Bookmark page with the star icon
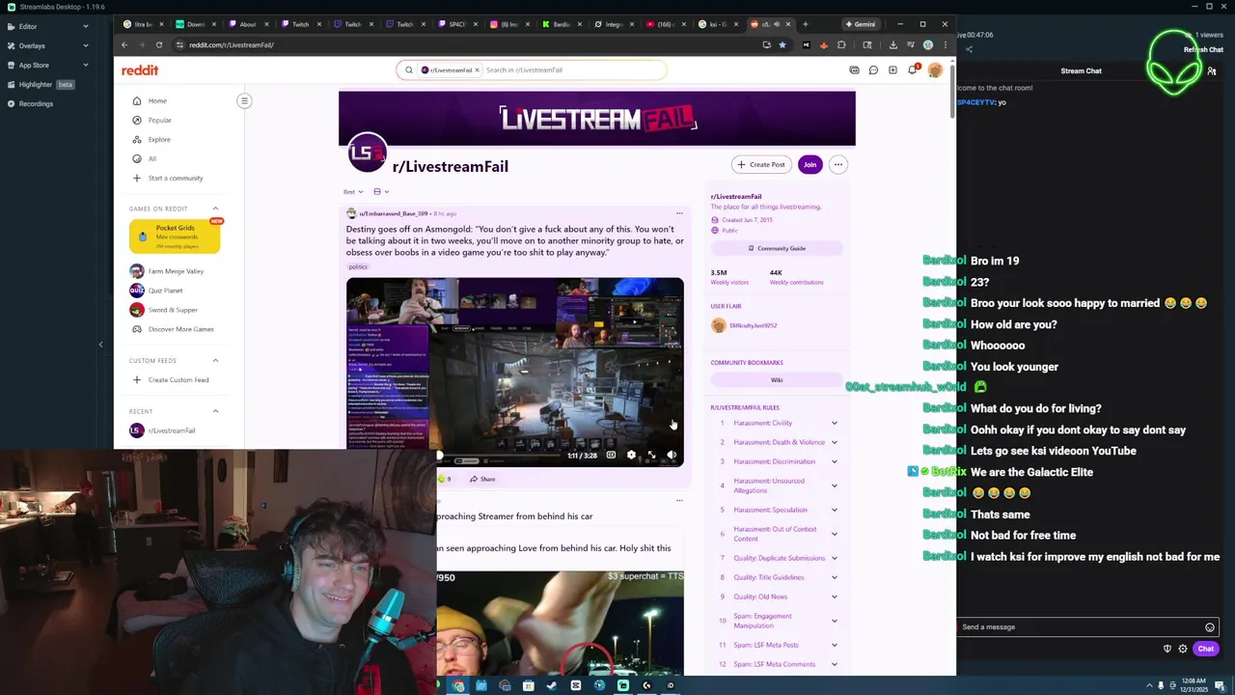 (x=782, y=44)
